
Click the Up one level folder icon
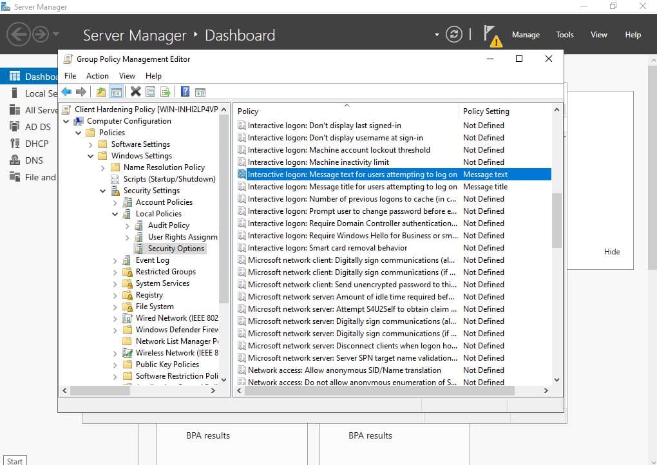100,92
